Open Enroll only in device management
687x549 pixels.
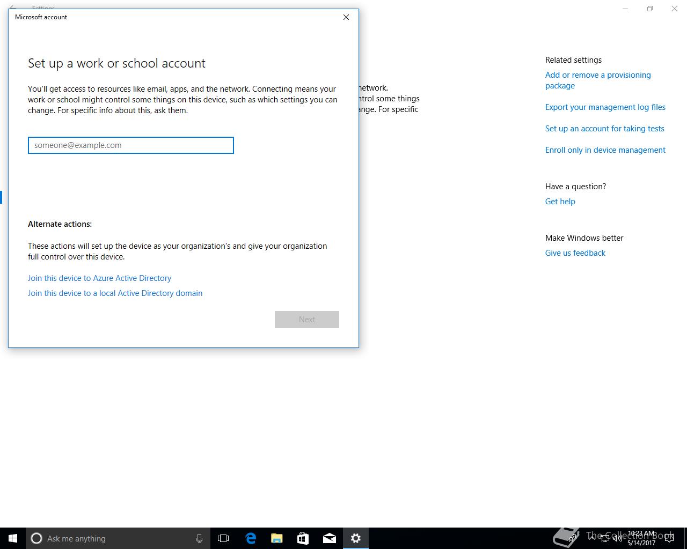click(x=605, y=150)
